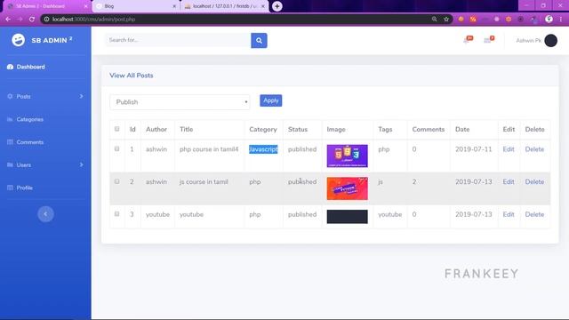This screenshot has width=569, height=320.
Task: Close the Blog browser tab
Action: tap(174, 6)
